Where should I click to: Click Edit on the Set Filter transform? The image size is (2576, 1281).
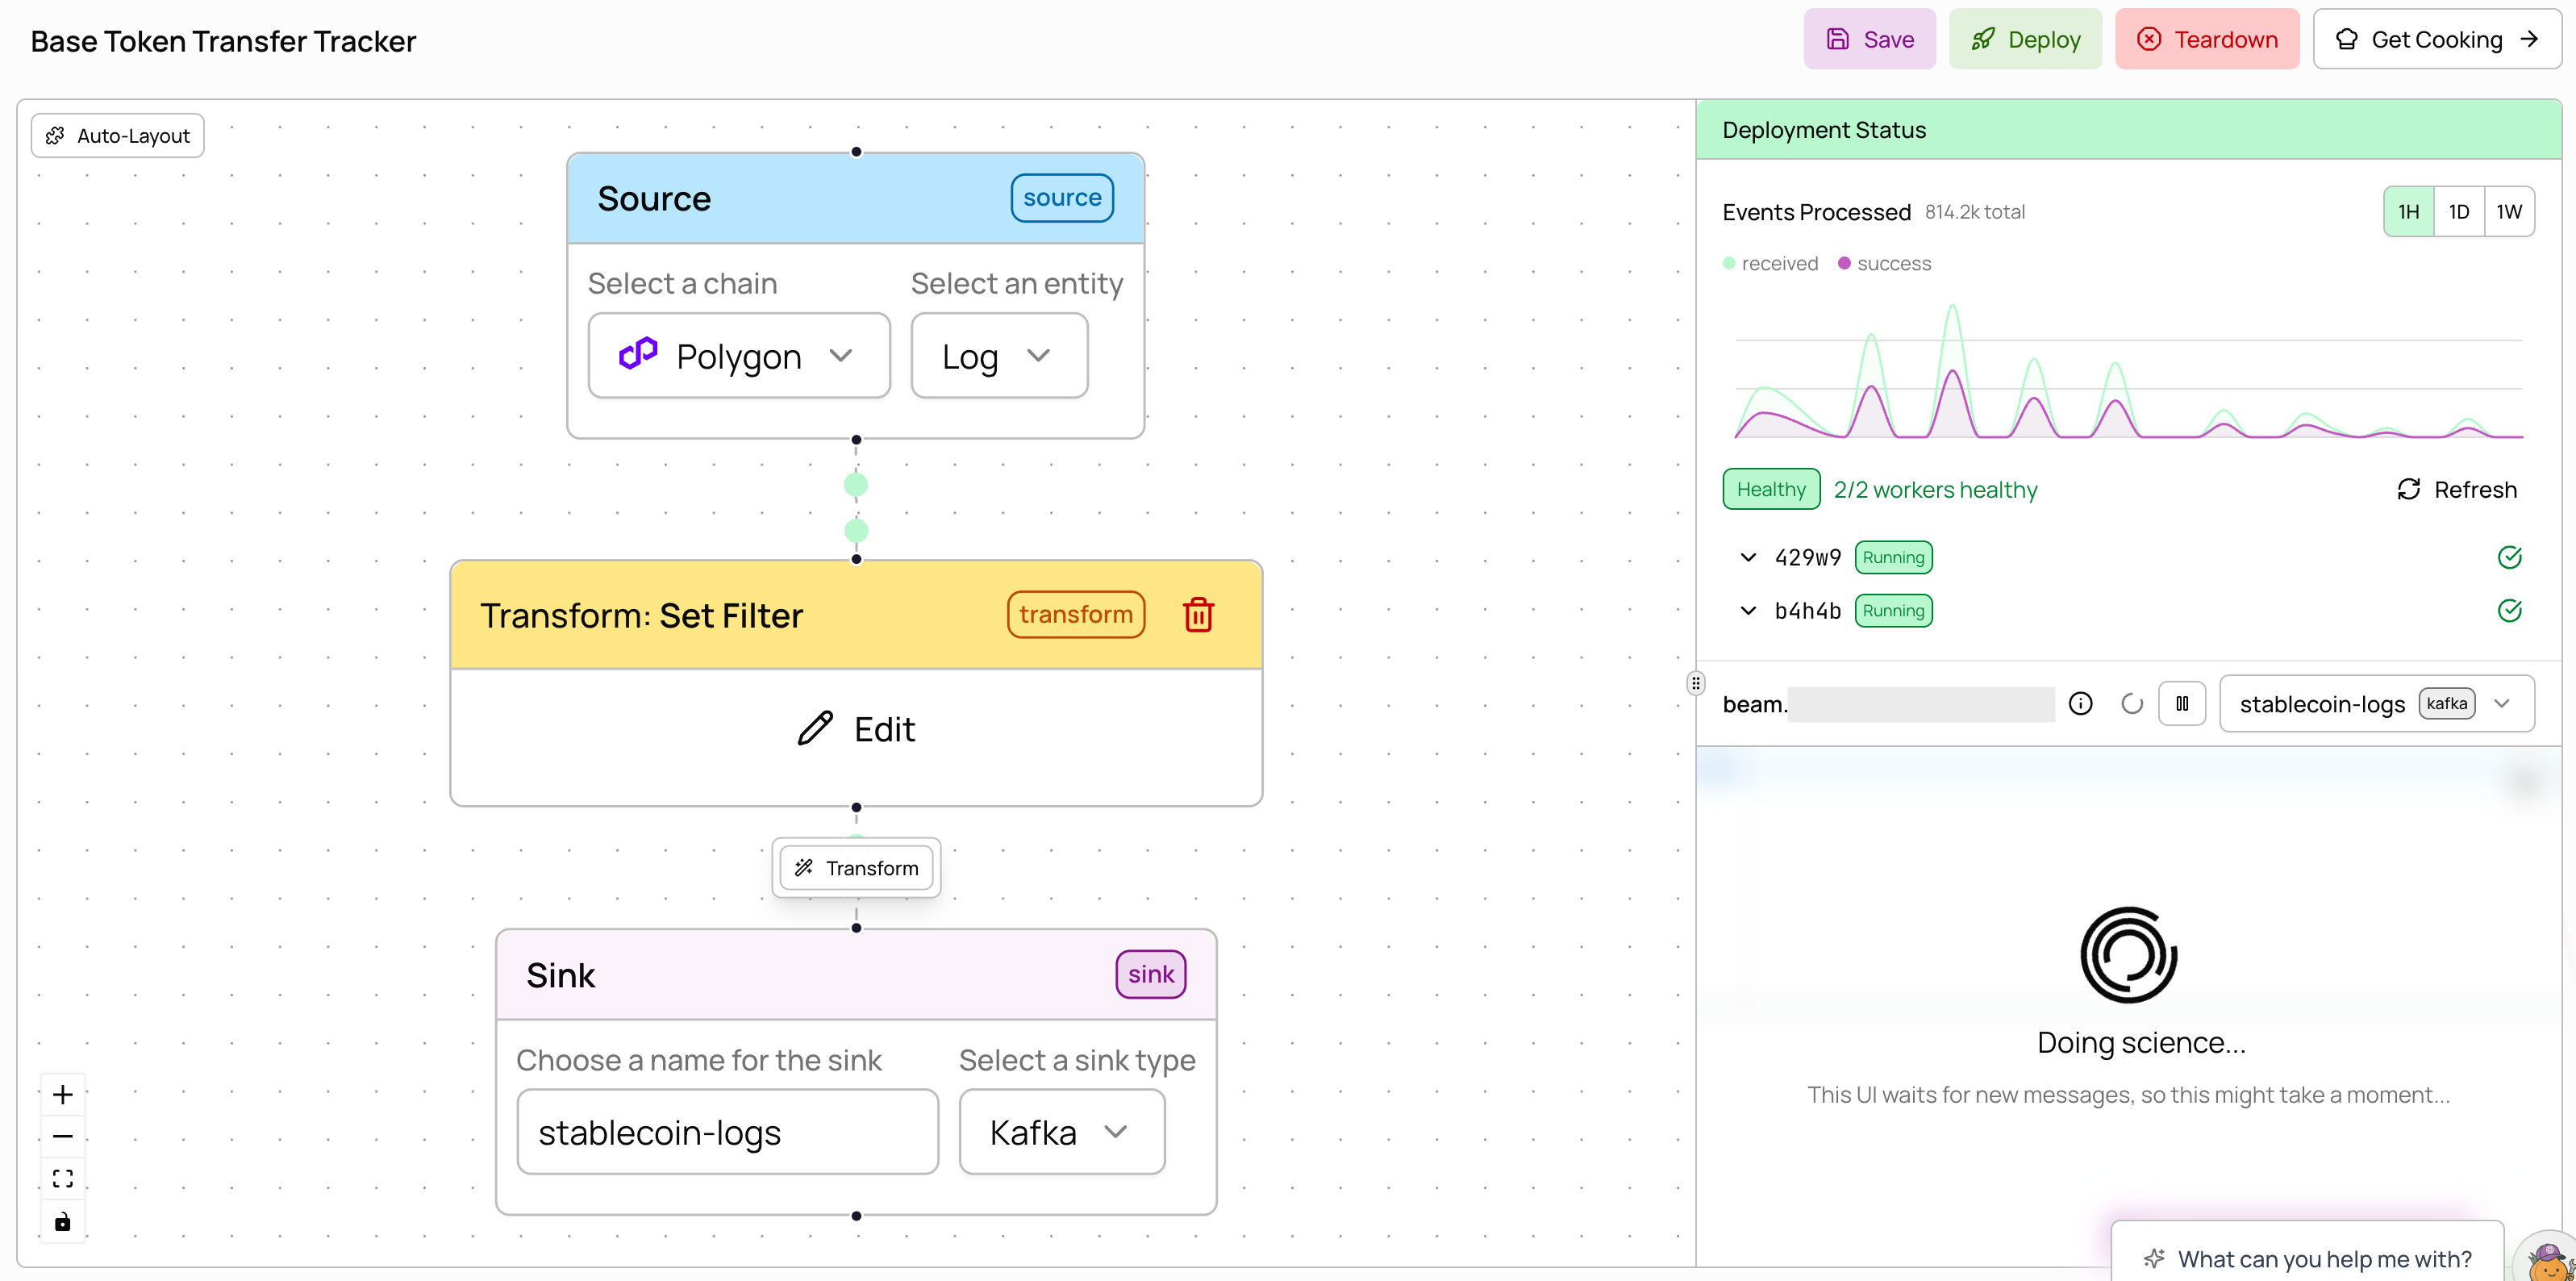pyautogui.click(x=855, y=729)
